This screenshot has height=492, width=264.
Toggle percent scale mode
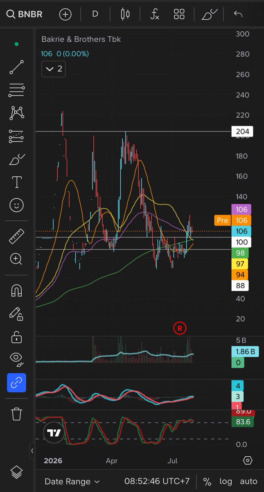[207, 481]
